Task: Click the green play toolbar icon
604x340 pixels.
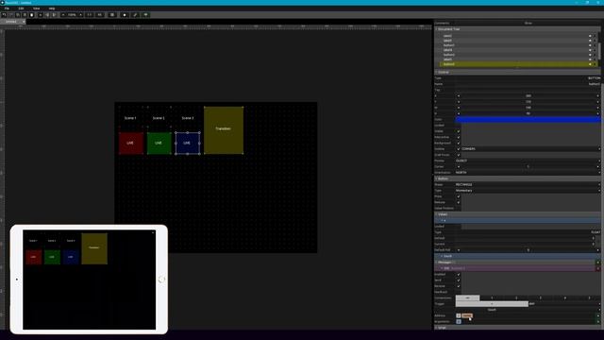Action: (x=145, y=15)
